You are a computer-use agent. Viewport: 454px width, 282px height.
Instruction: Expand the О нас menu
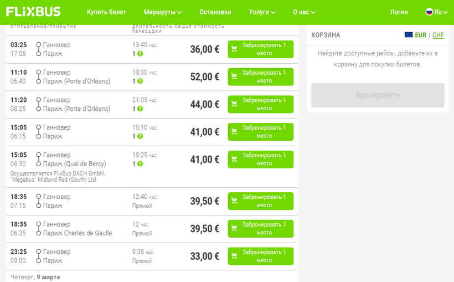click(304, 12)
